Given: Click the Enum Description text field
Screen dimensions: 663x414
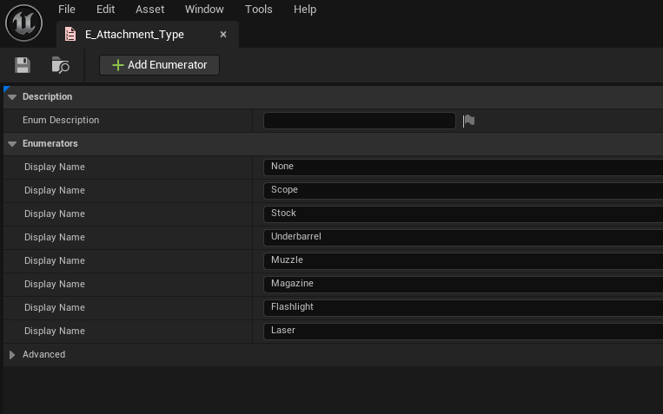Looking at the screenshot, I should point(359,121).
